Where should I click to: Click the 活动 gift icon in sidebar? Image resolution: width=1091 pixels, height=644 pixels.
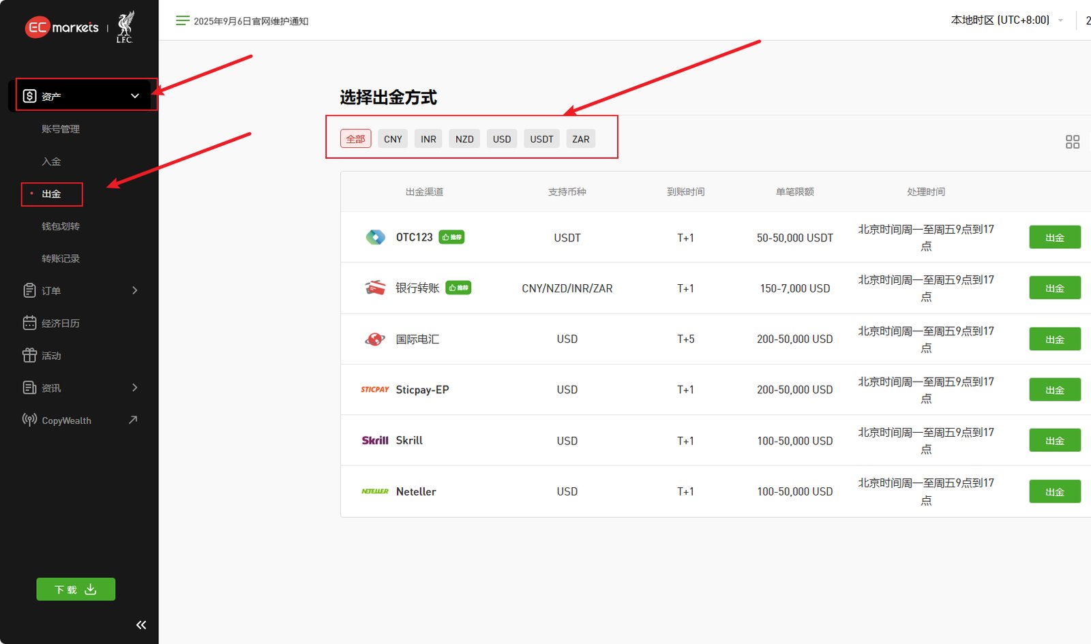[28, 355]
